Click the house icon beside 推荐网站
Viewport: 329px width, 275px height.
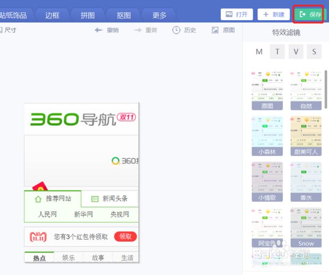(x=38, y=199)
